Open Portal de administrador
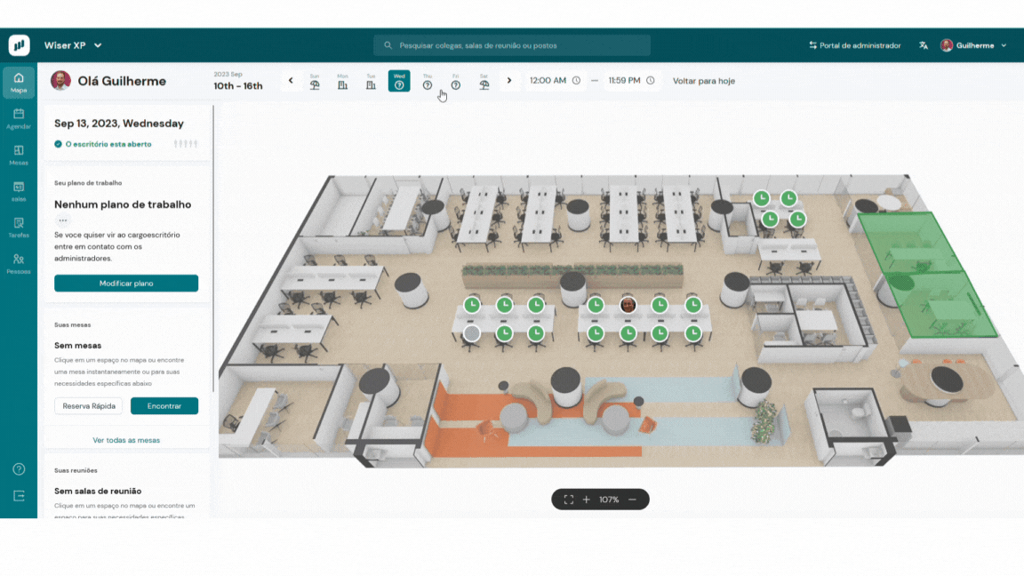This screenshot has width=1024, height=576. pyautogui.click(x=854, y=45)
